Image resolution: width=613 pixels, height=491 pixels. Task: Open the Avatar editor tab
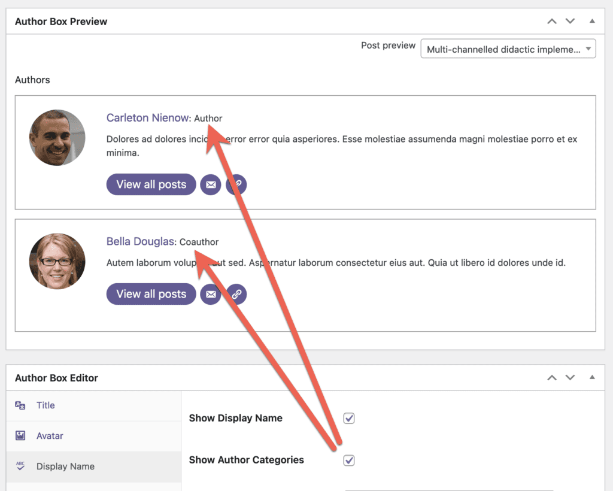pyautogui.click(x=94, y=436)
